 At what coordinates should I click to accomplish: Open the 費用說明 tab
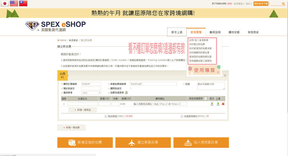coord(215,32)
